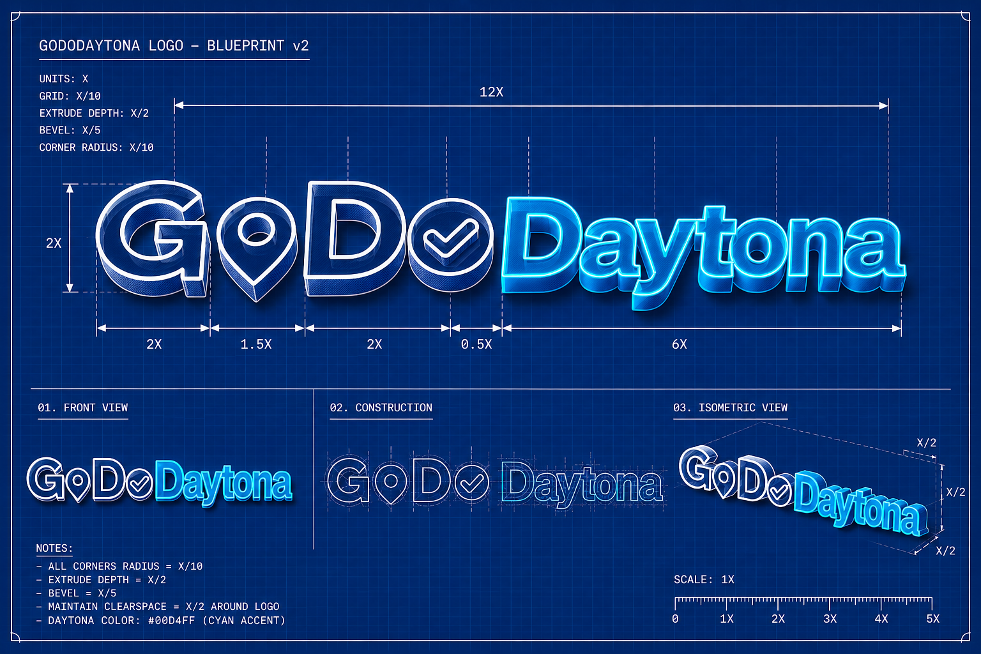Click the "12X" overall width dimension label
This screenshot has width=981, height=654.
point(491,92)
